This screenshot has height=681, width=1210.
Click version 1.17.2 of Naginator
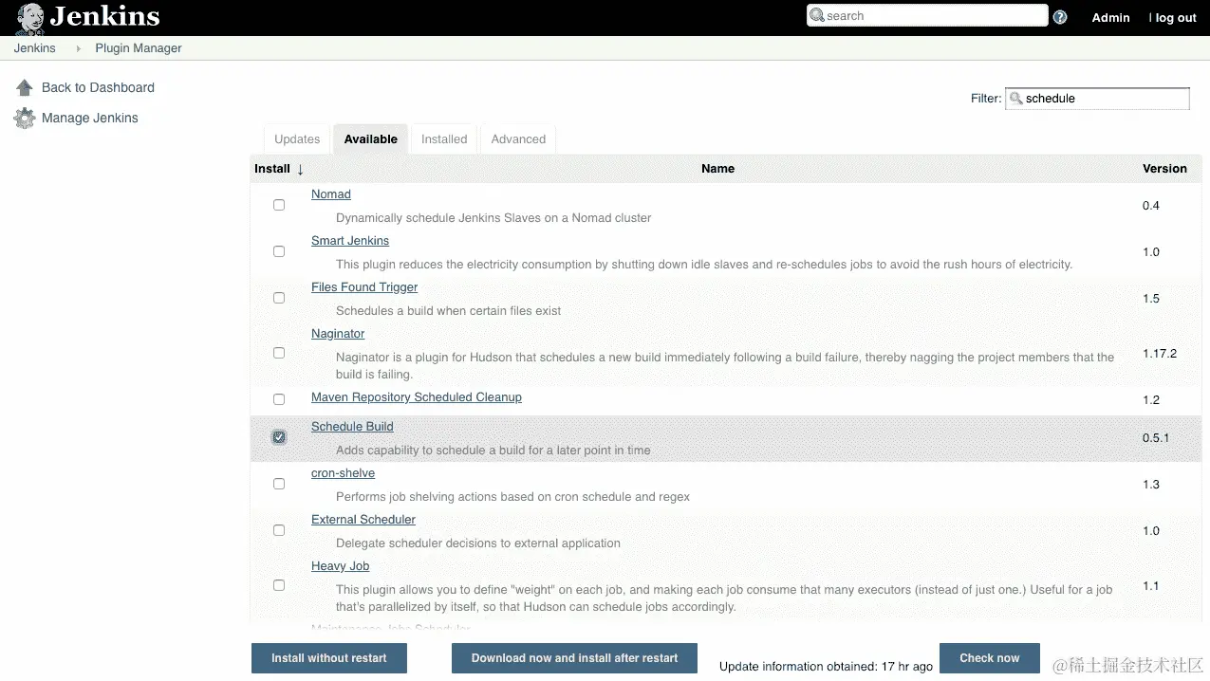click(x=1160, y=354)
